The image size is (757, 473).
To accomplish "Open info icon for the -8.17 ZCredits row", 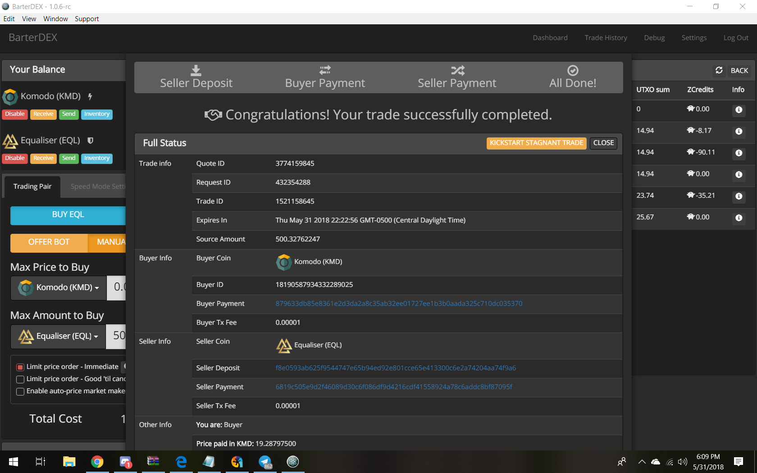I will pyautogui.click(x=739, y=131).
